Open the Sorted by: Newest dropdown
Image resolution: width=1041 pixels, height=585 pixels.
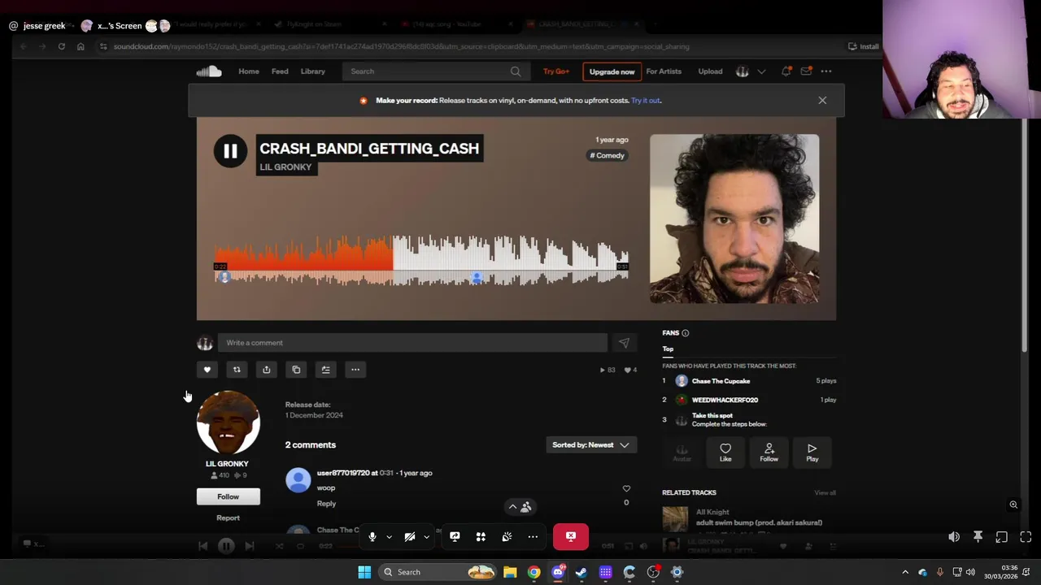tap(591, 445)
